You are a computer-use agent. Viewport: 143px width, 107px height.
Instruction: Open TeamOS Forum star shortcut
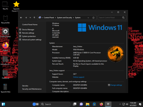(16, 7)
